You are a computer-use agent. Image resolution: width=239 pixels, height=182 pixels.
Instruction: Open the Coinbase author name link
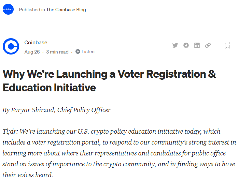coord(36,43)
